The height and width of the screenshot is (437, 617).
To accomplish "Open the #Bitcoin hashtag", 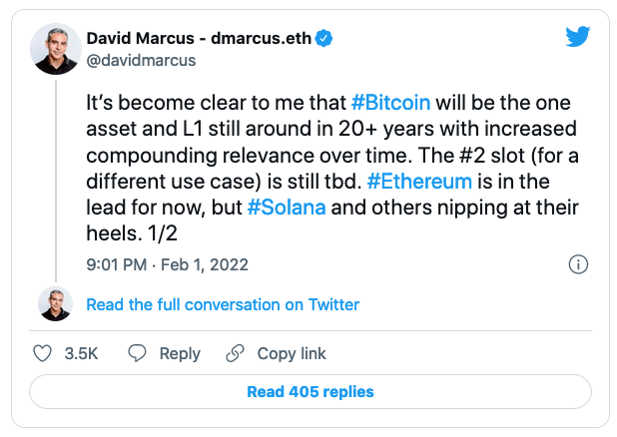I will [391, 105].
